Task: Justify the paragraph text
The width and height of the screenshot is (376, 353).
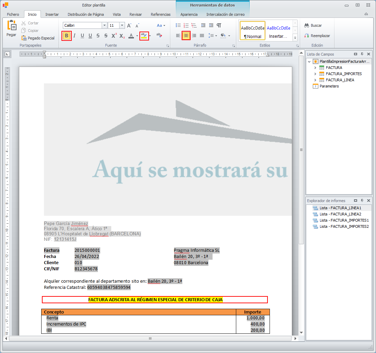Action: point(202,36)
